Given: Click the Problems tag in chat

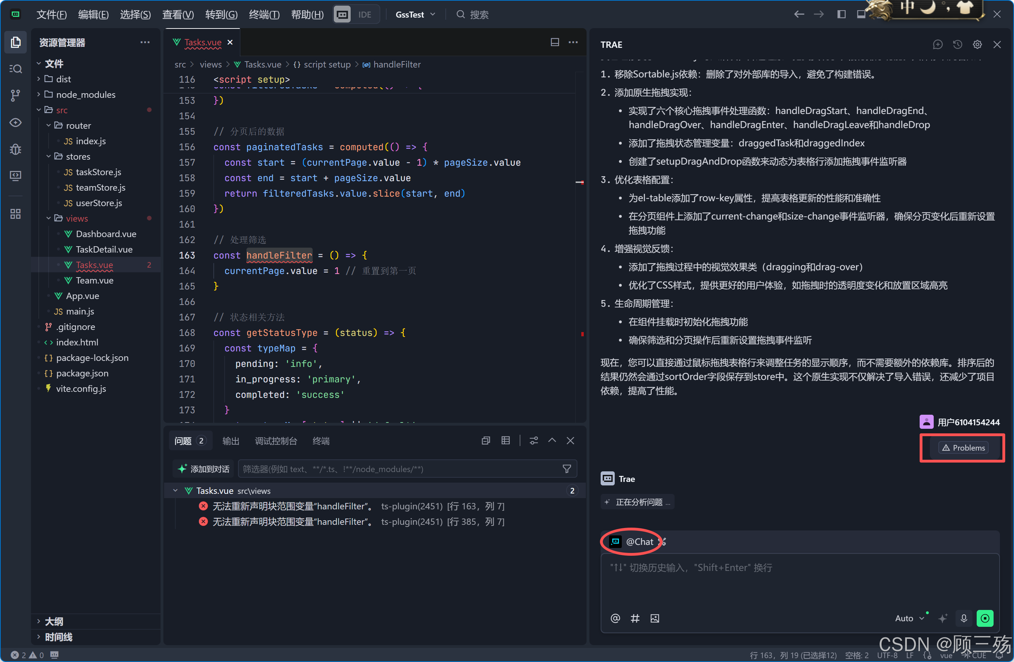Looking at the screenshot, I should point(963,447).
